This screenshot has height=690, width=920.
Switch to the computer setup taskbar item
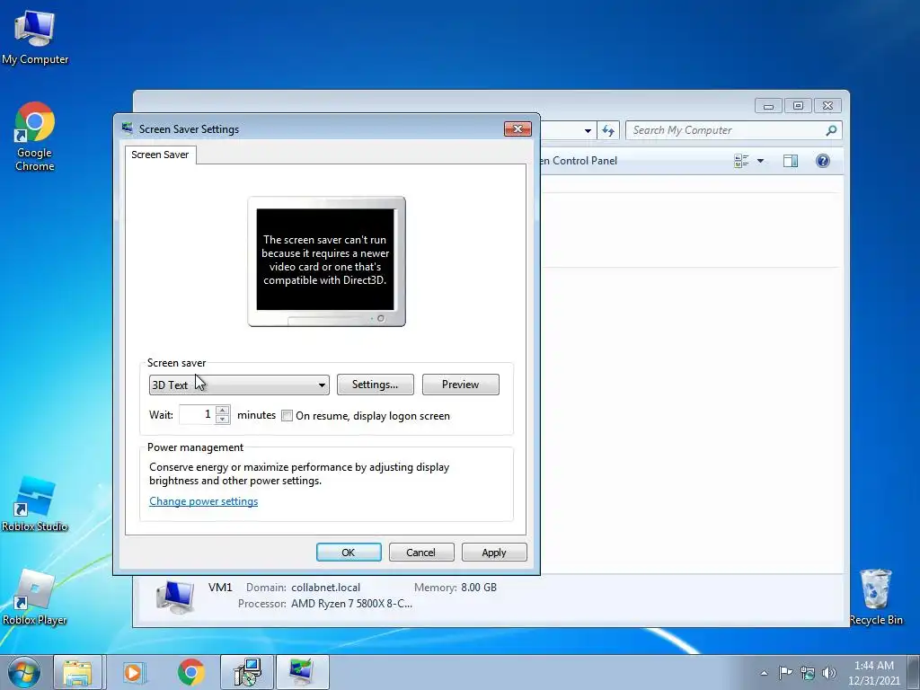tap(247, 672)
